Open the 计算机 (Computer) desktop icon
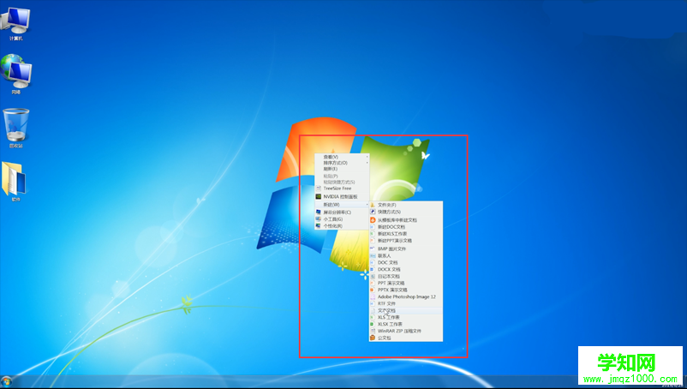Image resolution: width=687 pixels, height=389 pixels. [15, 22]
